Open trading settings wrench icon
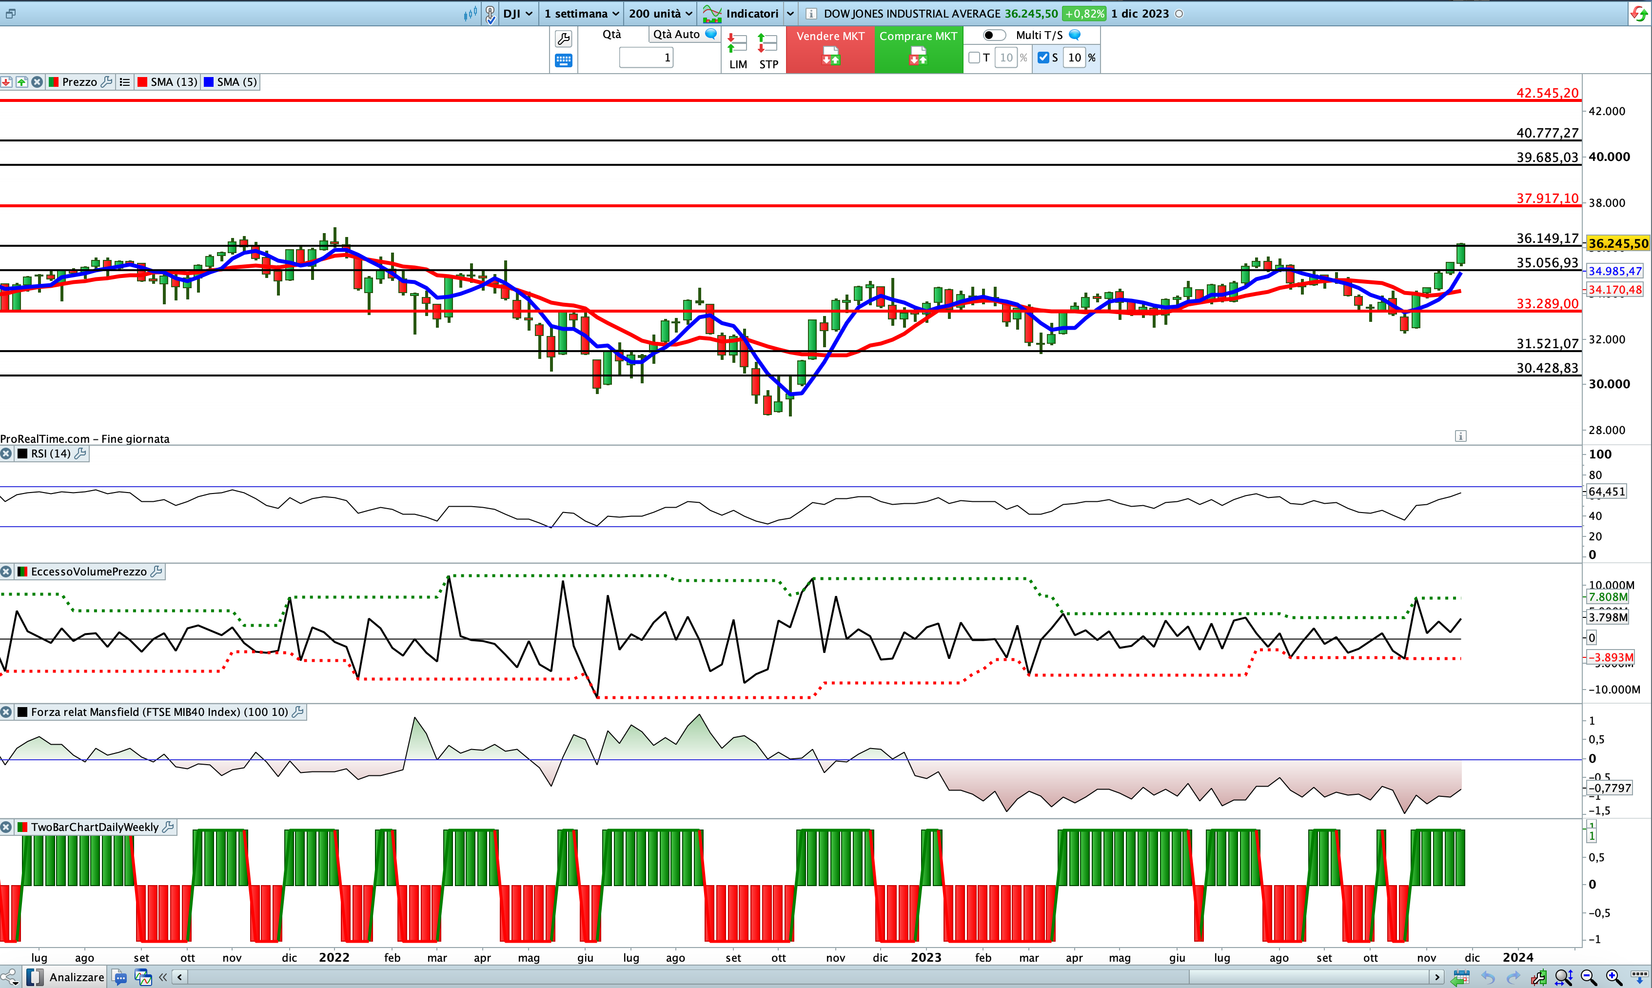The width and height of the screenshot is (1652, 988). pos(563,39)
